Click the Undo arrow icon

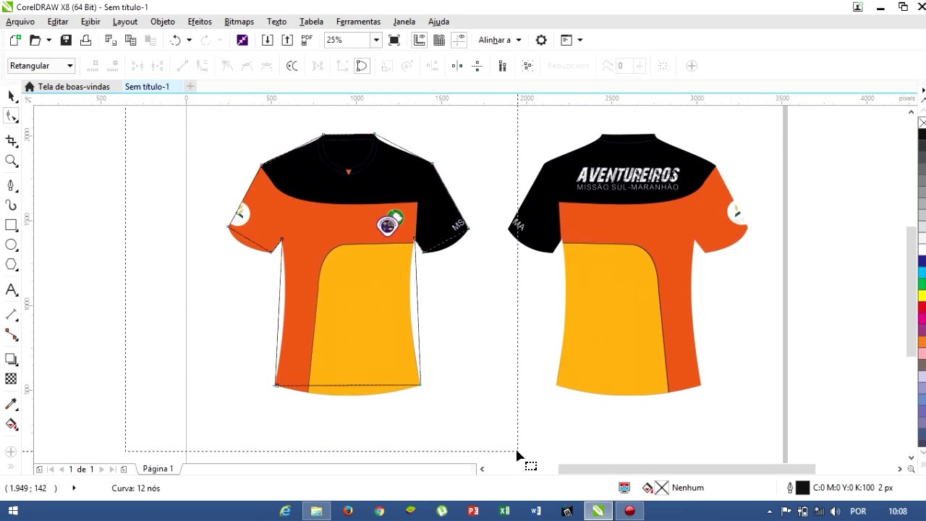[175, 41]
